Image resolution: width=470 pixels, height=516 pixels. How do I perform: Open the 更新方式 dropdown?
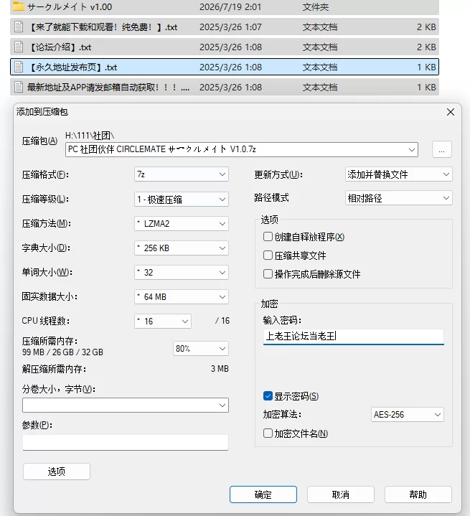[x=399, y=174]
